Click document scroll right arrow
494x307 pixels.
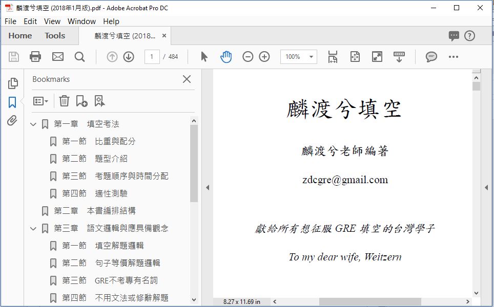pyautogui.click(x=468, y=302)
